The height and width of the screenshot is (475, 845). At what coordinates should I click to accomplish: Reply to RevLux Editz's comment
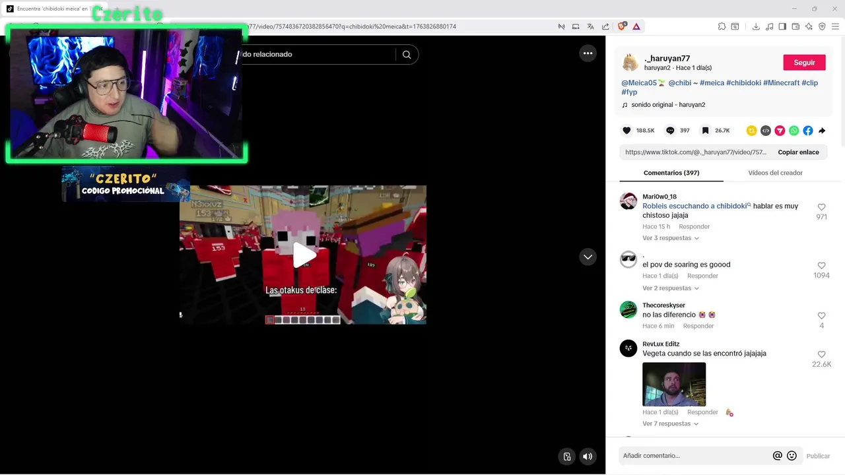pos(702,412)
